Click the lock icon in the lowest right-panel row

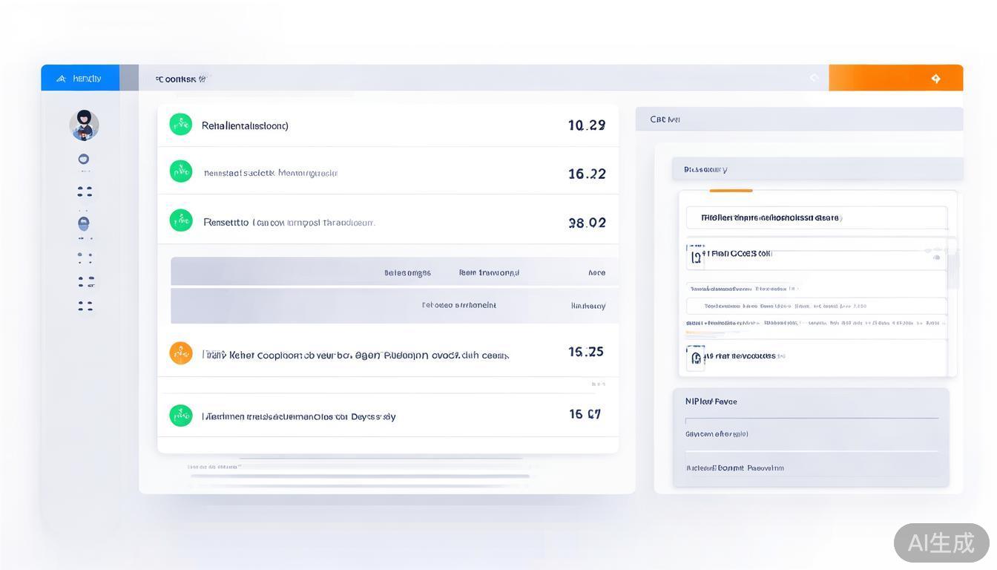click(x=696, y=357)
